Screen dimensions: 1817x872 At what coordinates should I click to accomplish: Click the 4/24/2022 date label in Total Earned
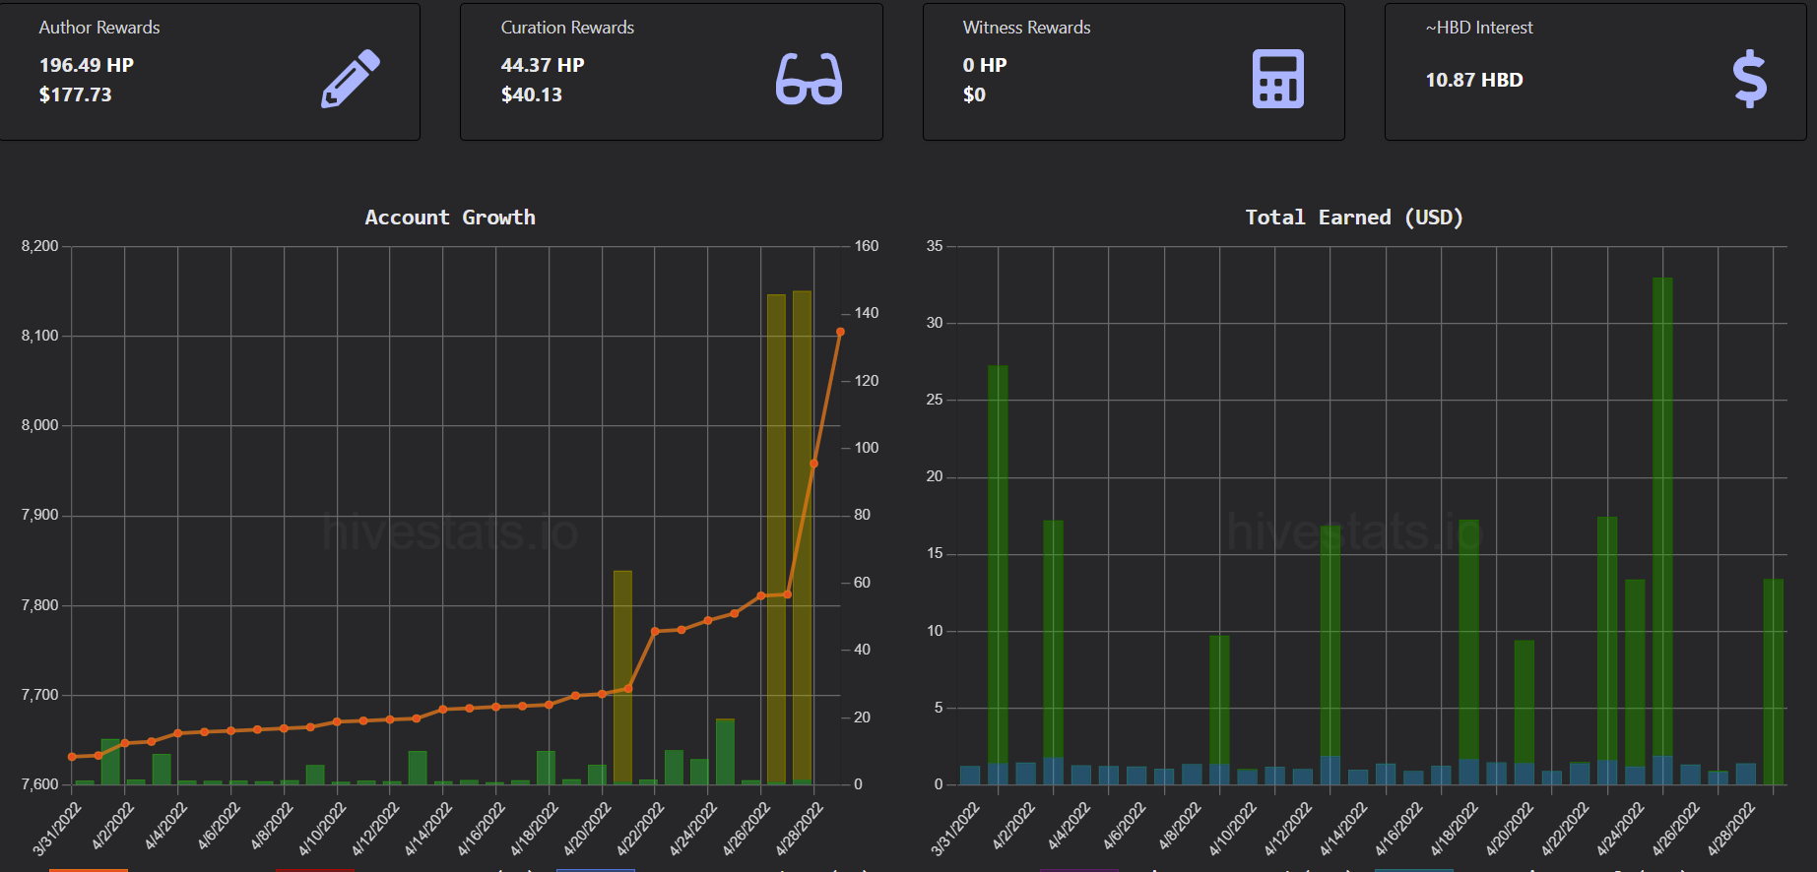tap(1620, 829)
